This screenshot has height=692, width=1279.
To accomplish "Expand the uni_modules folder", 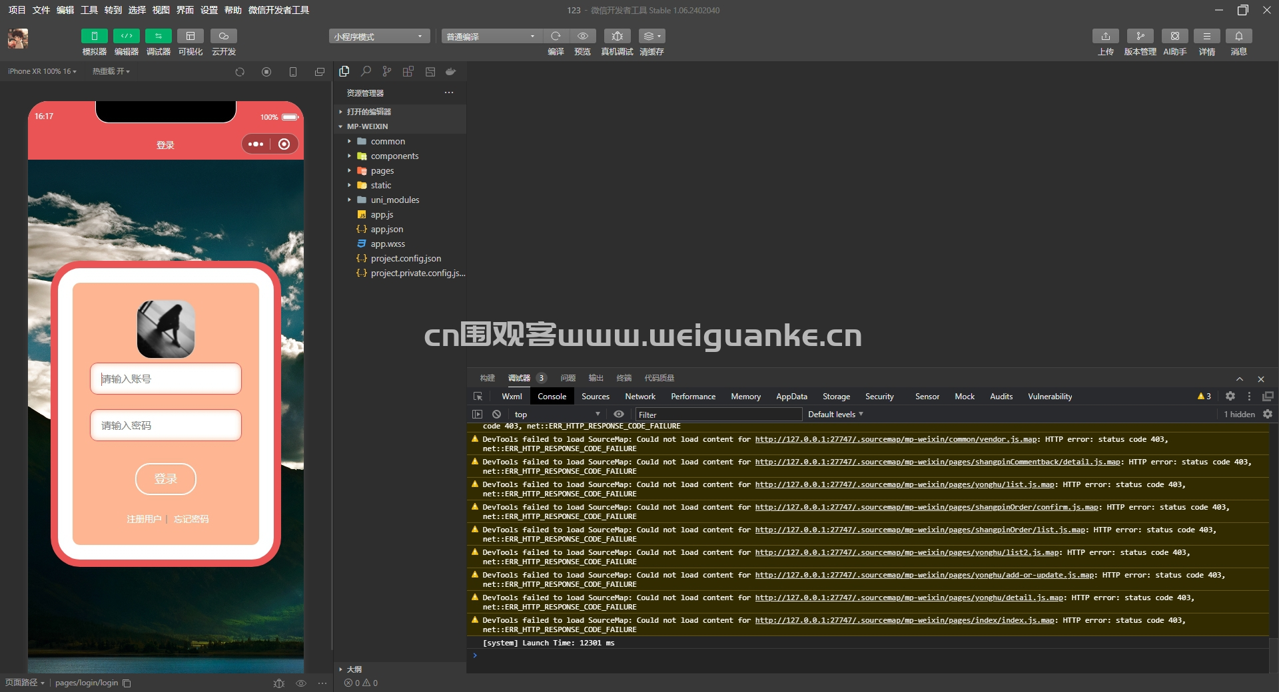I will pos(400,200).
